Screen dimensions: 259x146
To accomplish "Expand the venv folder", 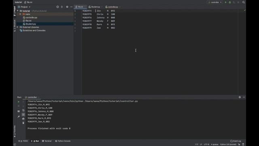I will tap(20, 14).
